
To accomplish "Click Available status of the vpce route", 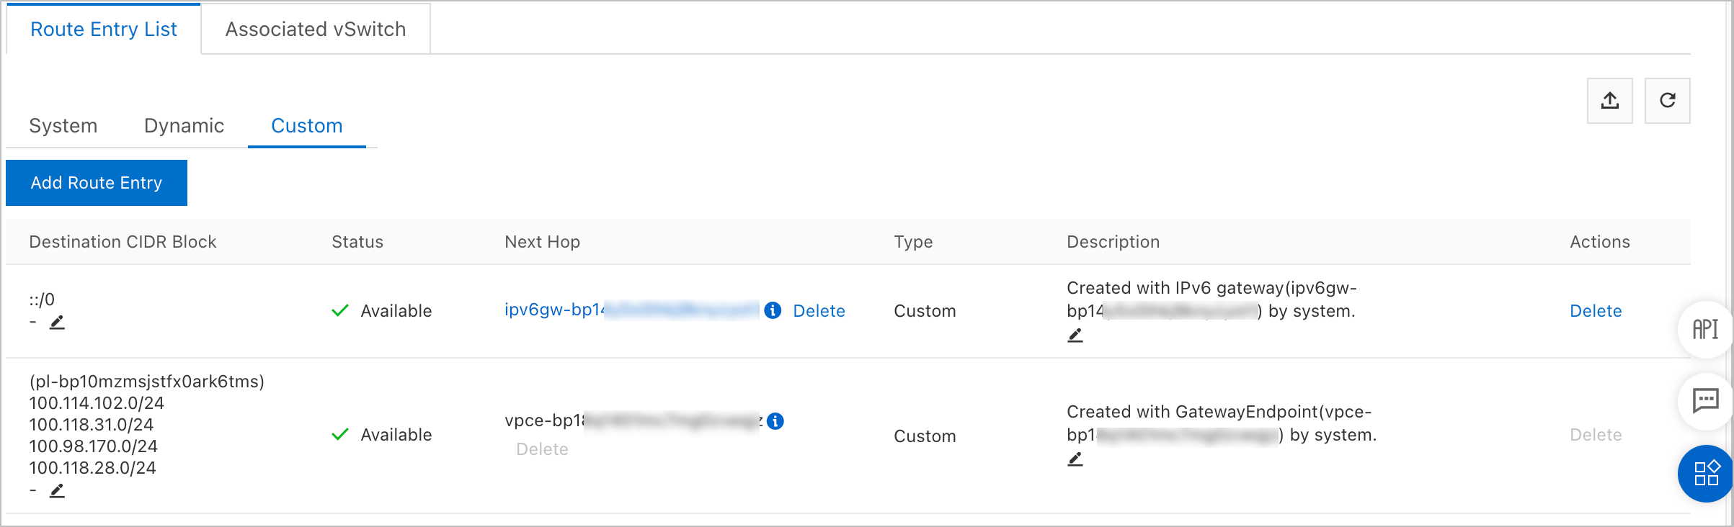I will [x=396, y=435].
